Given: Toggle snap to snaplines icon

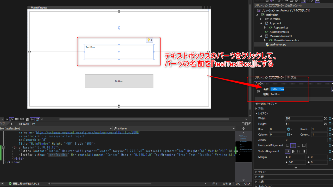Looking at the screenshot, I should click(32, 119).
